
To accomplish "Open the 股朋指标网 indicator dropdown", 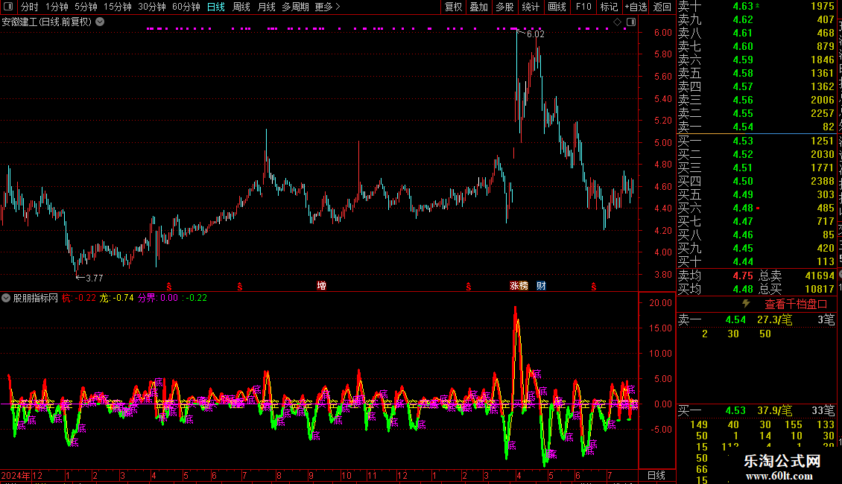I will click(x=6, y=298).
